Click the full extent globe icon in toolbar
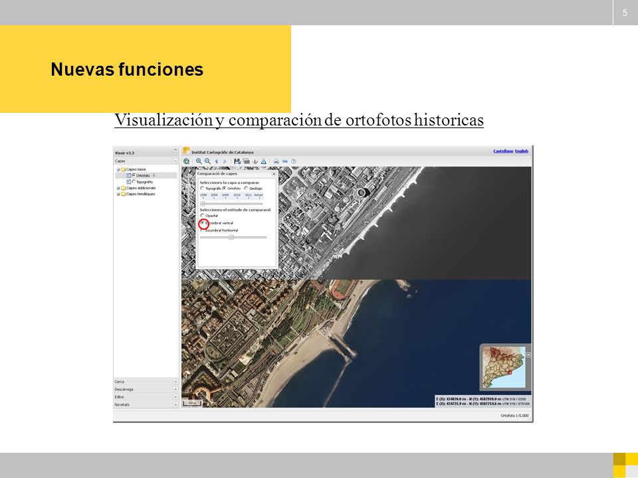This screenshot has width=638, height=478. click(186, 161)
